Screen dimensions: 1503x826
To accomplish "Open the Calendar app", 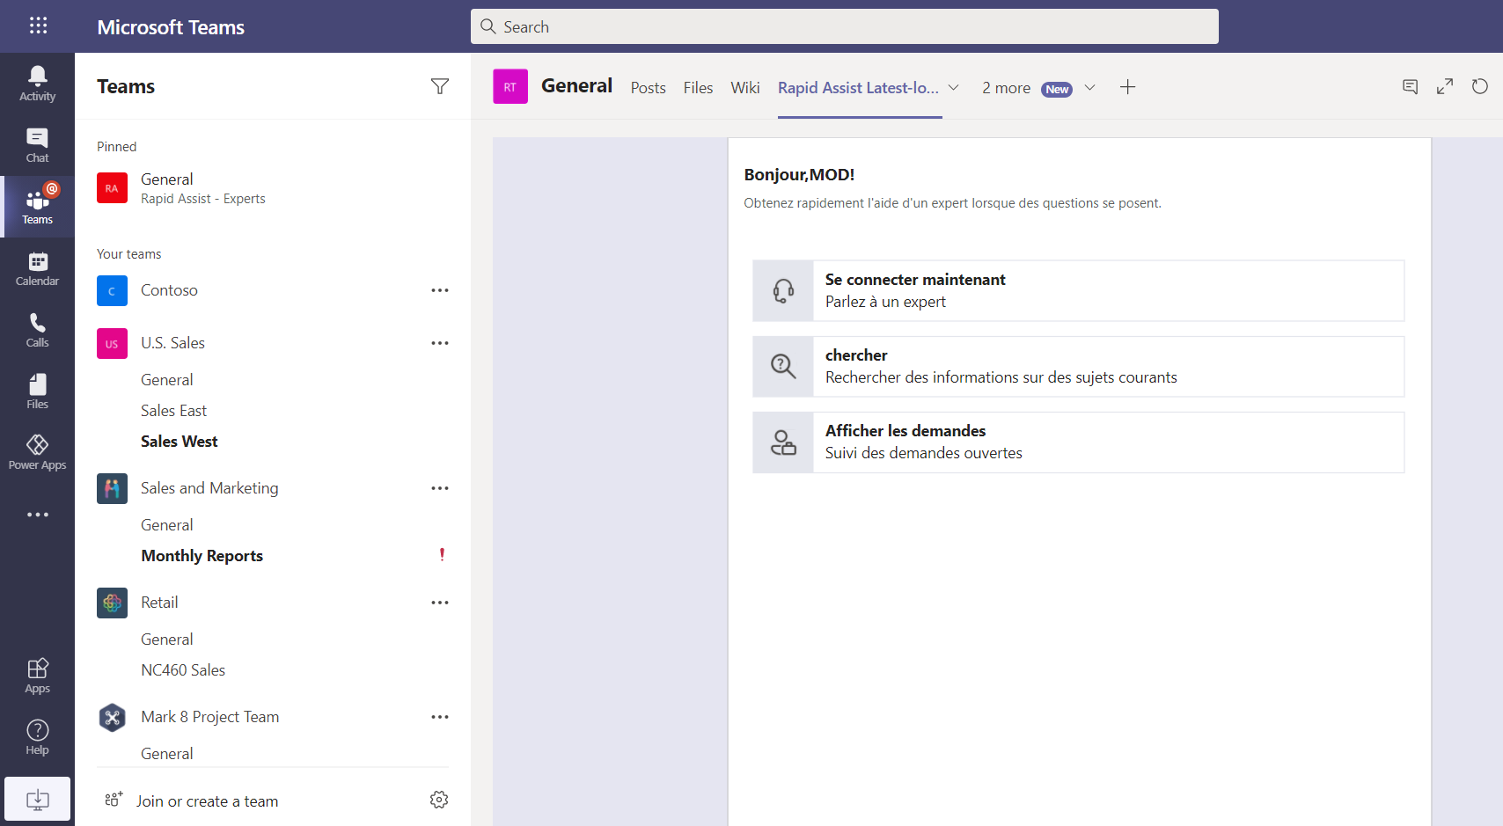I will 37,268.
